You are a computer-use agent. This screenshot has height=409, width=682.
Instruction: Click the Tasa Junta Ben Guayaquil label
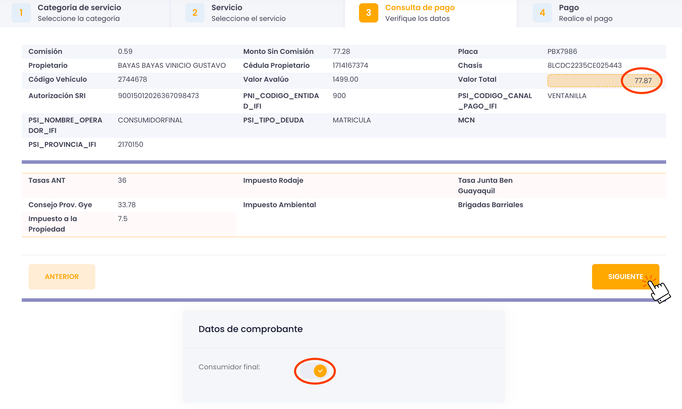pos(485,185)
